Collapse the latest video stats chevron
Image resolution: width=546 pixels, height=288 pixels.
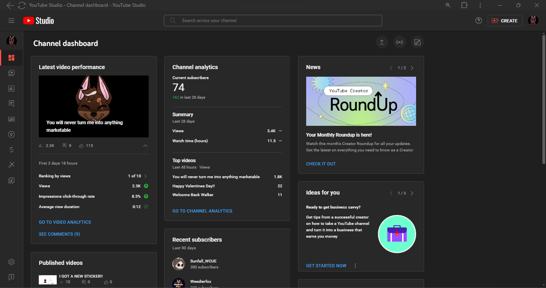click(145, 146)
